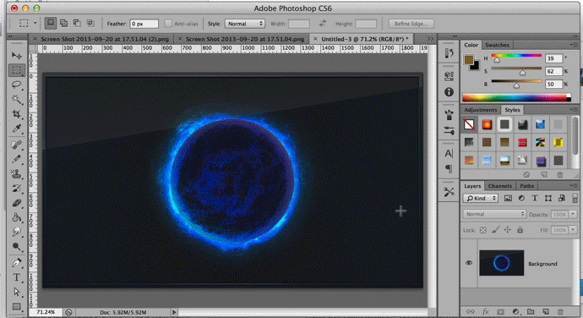Click the delete layer trash icon
583x318 pixels.
pyautogui.click(x=561, y=312)
